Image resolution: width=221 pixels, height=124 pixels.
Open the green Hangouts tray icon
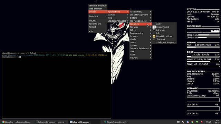pyautogui.click(x=197, y=122)
